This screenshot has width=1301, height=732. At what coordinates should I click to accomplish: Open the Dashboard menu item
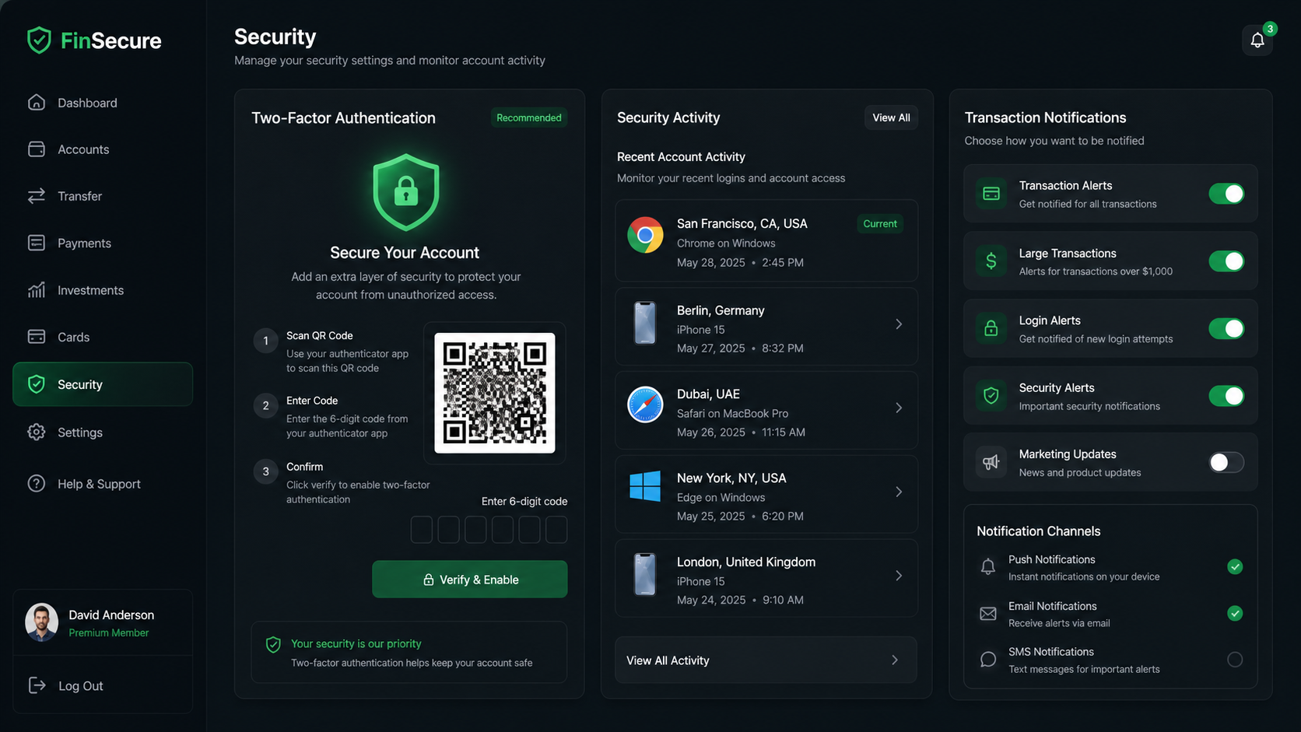pos(103,103)
